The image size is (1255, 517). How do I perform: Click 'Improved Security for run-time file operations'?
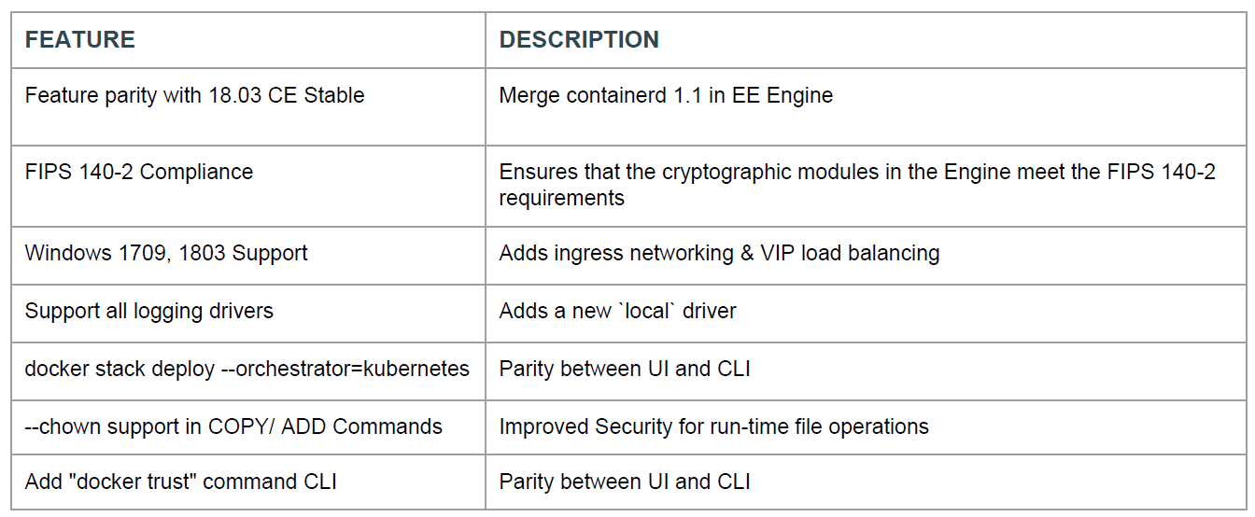(x=713, y=426)
